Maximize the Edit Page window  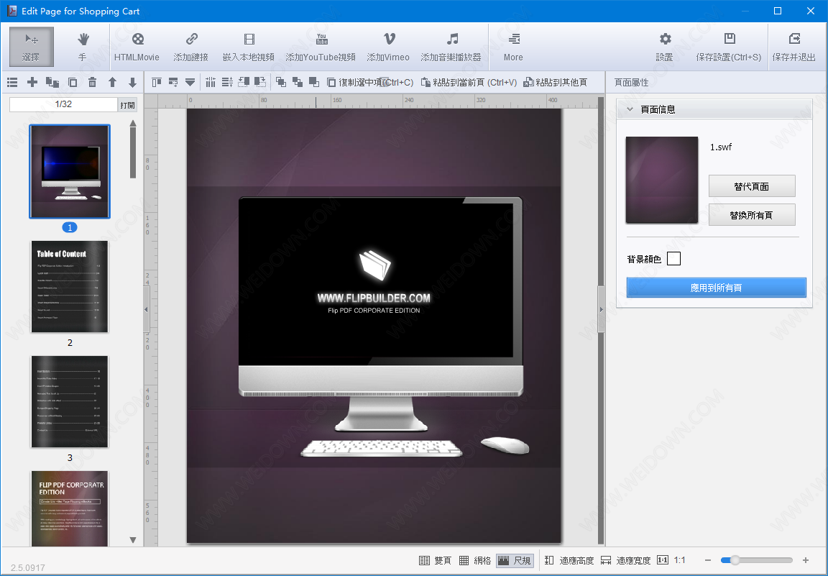click(777, 11)
